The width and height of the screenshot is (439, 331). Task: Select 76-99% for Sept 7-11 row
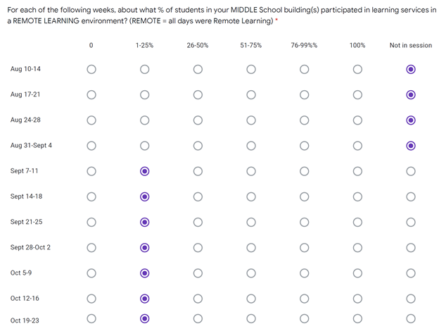coord(304,171)
